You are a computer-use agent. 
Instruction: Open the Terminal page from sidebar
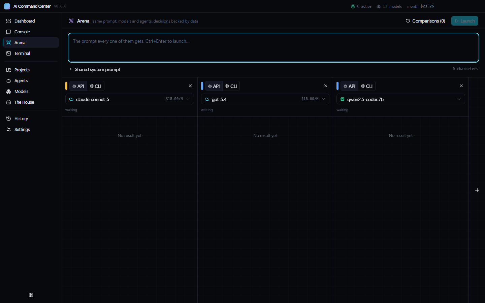point(31,53)
